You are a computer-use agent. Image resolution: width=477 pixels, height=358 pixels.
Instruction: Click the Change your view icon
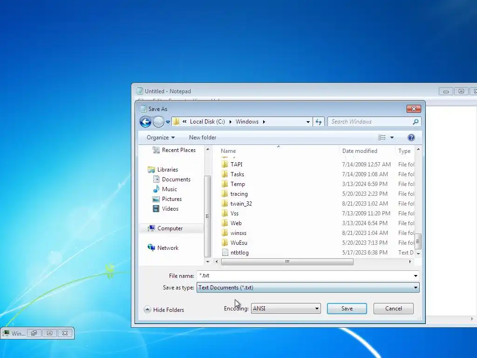click(382, 138)
